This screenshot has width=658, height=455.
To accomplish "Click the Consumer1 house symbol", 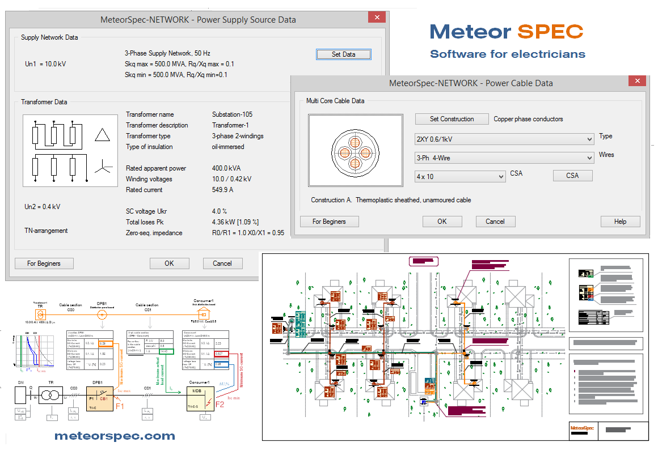I will tap(204, 313).
